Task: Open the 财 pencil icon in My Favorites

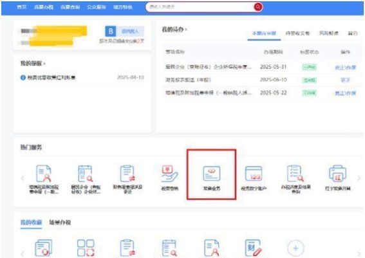Action: tap(253, 248)
